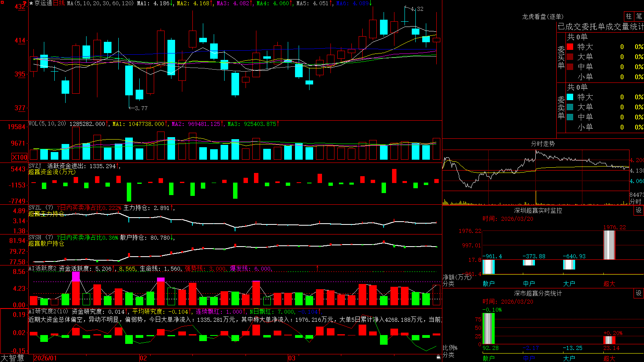Click the lock icon on the date axis
Screen dimensions: 644x362
point(439,357)
